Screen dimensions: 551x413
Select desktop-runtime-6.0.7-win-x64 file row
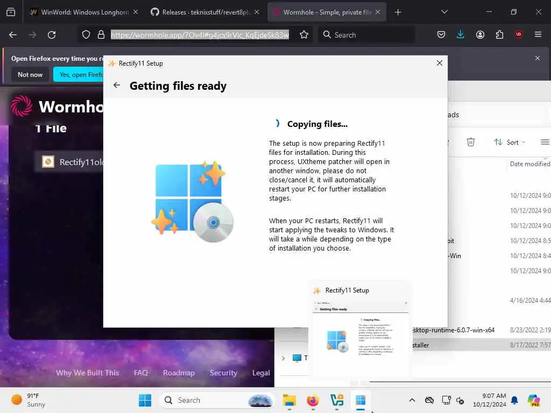coord(482,330)
